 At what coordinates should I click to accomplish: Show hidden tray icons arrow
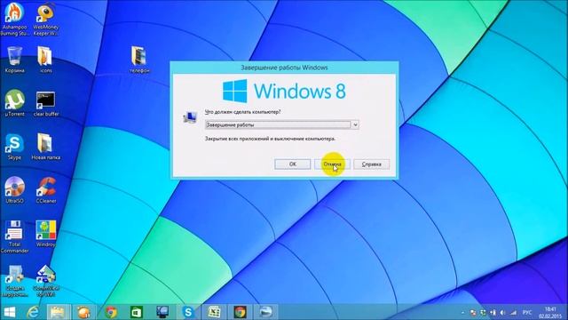click(x=462, y=313)
